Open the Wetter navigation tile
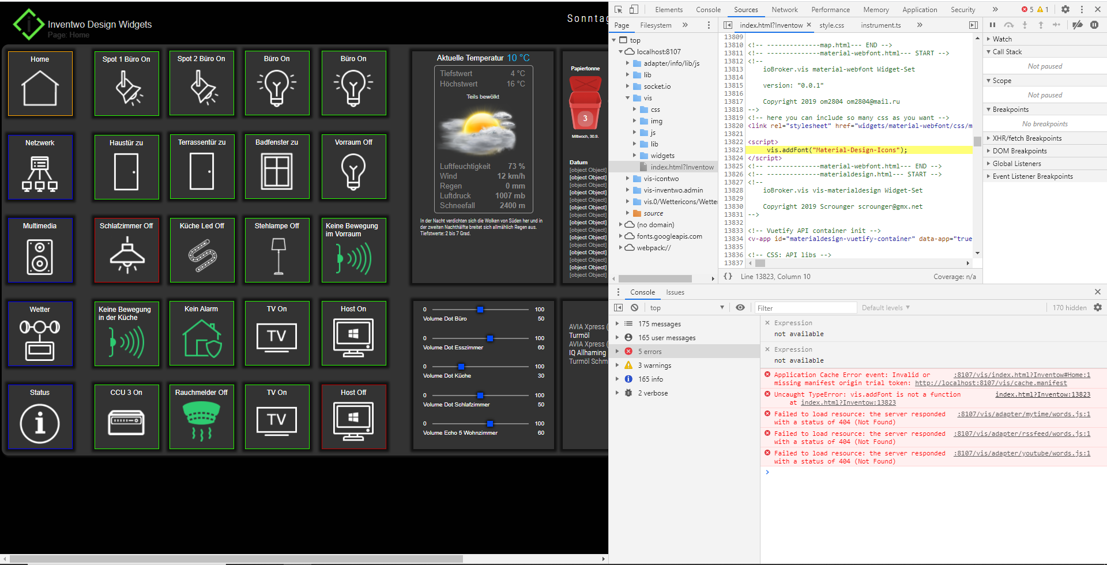This screenshot has height=565, width=1107. [40, 334]
